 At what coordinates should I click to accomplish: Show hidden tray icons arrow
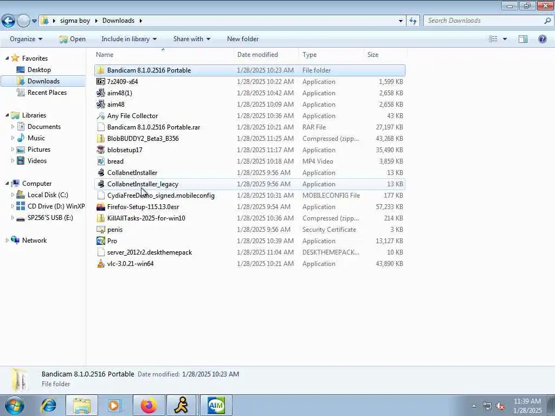pos(474,406)
